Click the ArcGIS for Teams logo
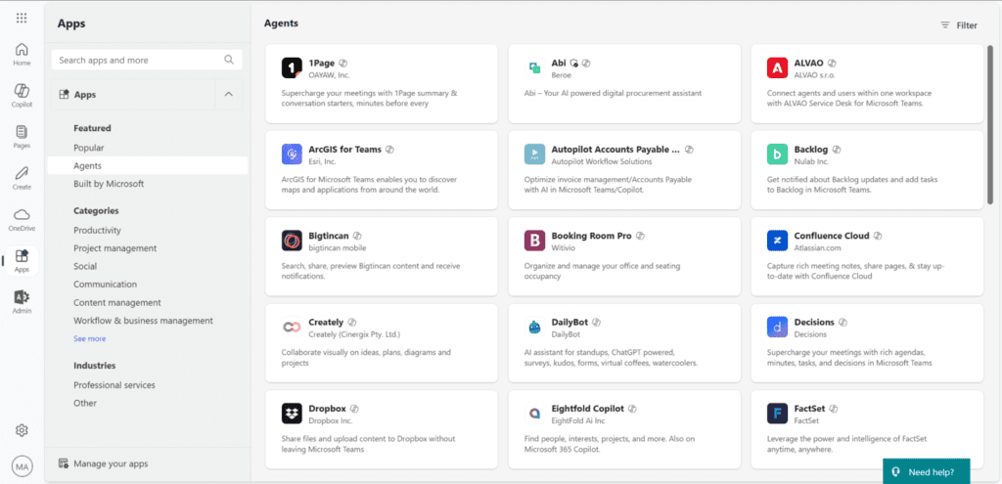Image resolution: width=1002 pixels, height=484 pixels. [x=292, y=154]
